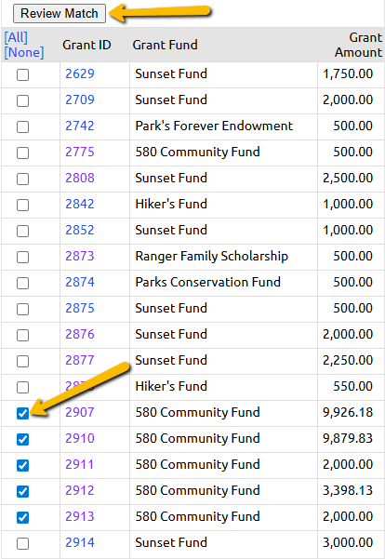Check the box for grant 2775

[x=23, y=153]
